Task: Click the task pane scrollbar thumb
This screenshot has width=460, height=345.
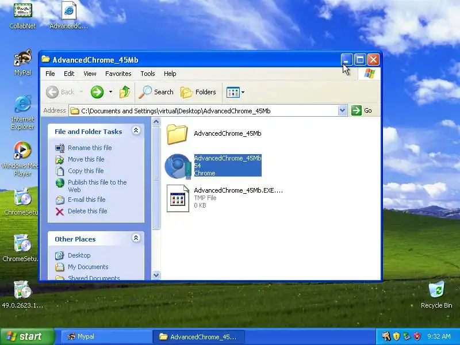Action: pos(156,178)
